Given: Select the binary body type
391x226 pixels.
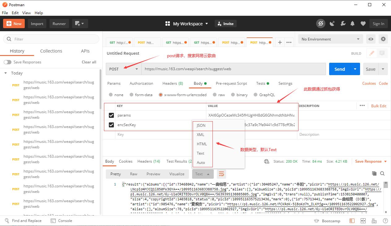Looking at the screenshot, I should tap(233, 95).
